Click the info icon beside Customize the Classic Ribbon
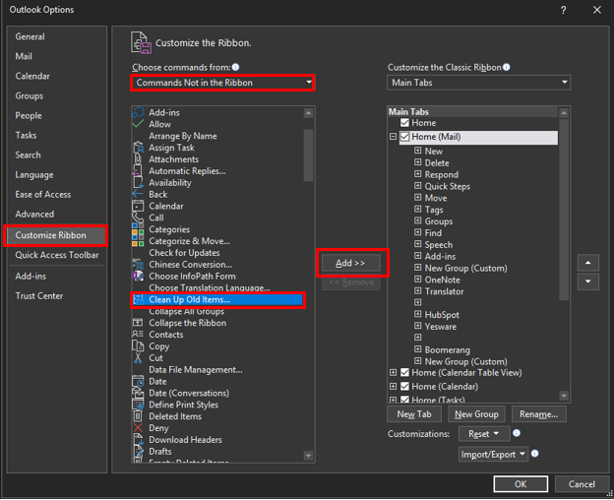Screen dimensions: 614x500 pyautogui.click(x=507, y=67)
